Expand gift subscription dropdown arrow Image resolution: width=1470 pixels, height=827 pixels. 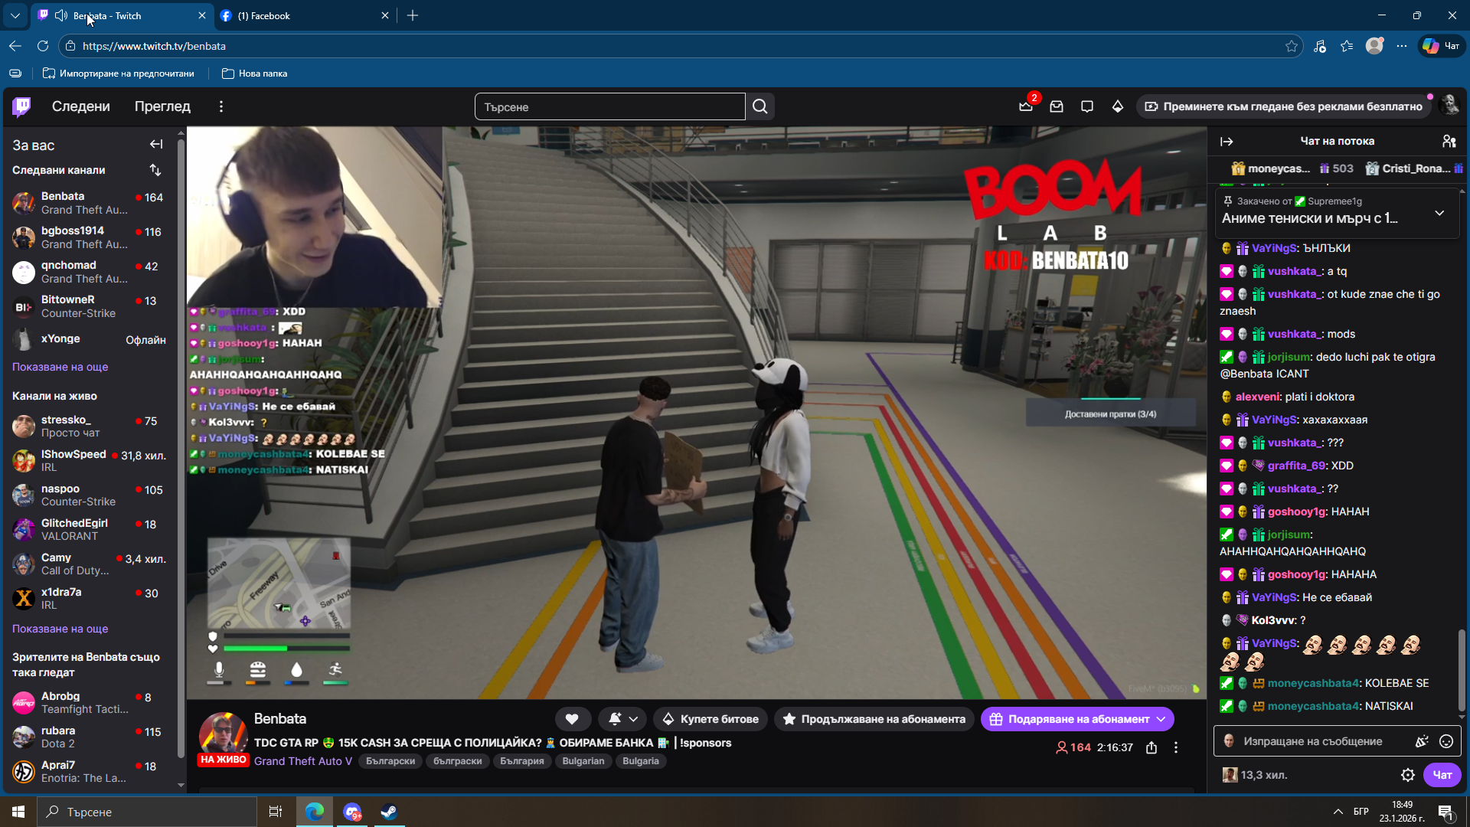coord(1161,719)
